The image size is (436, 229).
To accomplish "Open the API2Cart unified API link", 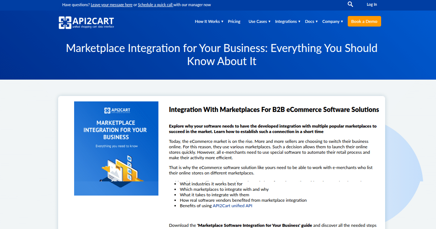I will click(x=232, y=206).
